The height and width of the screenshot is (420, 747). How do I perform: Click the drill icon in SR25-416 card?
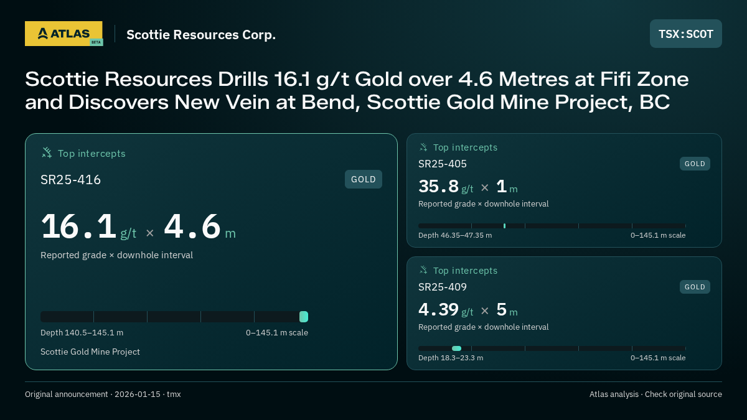click(47, 152)
